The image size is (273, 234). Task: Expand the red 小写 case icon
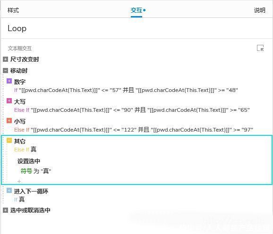(9, 121)
